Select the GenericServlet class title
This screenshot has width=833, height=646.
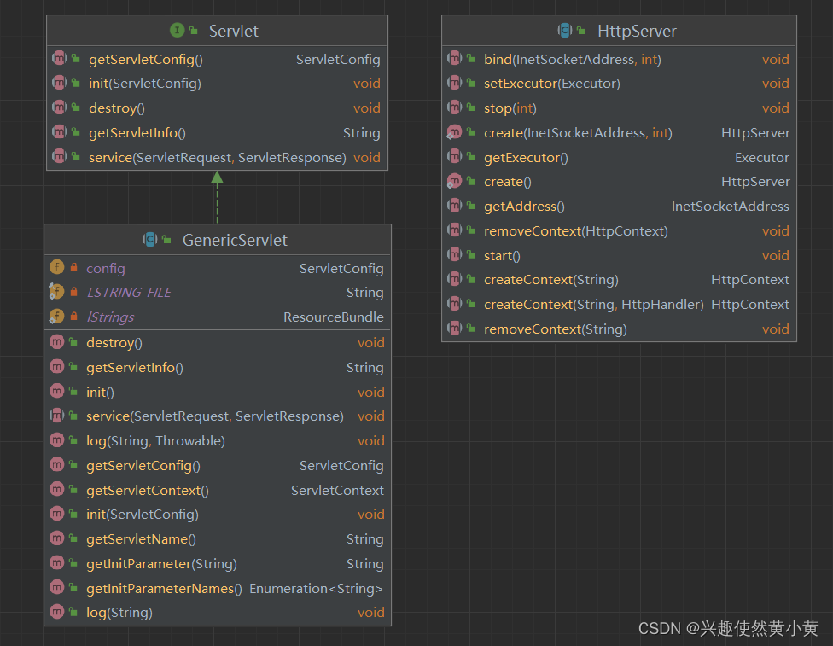pos(235,240)
